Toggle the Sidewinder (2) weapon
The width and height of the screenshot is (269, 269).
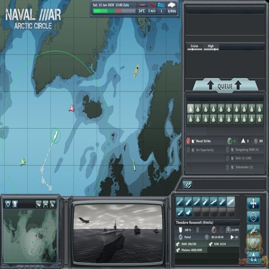click(x=227, y=167)
